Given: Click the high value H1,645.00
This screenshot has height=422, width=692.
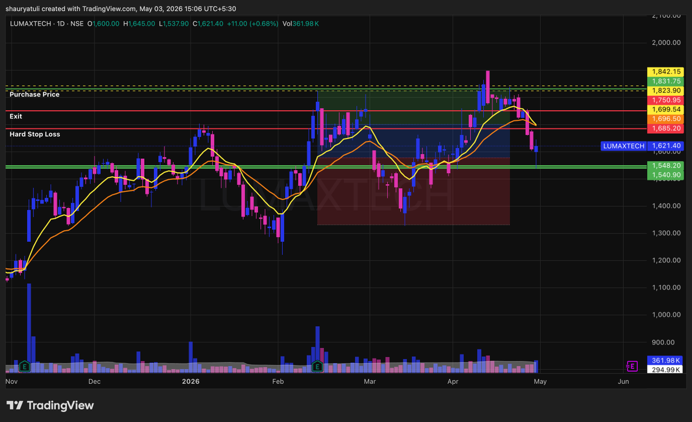Looking at the screenshot, I should [x=139, y=24].
